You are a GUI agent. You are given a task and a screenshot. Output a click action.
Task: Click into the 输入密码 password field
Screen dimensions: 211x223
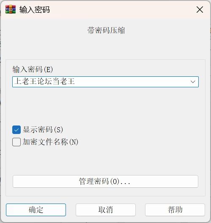click(105, 82)
